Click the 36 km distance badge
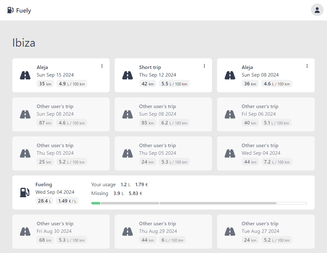 (x=250, y=83)
